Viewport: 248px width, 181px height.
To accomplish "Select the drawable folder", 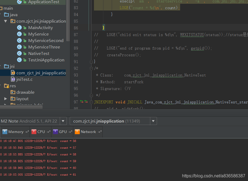I will [25, 92].
